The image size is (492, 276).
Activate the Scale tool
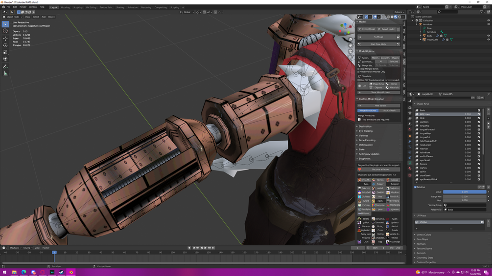tap(5, 52)
